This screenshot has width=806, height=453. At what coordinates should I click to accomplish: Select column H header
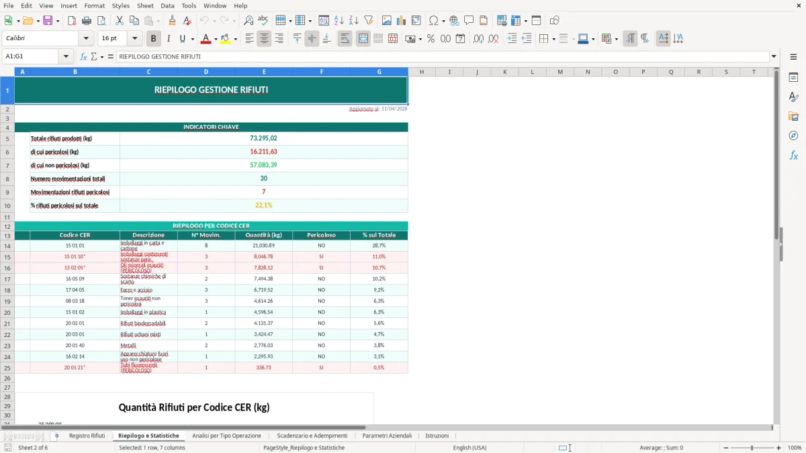pos(422,72)
